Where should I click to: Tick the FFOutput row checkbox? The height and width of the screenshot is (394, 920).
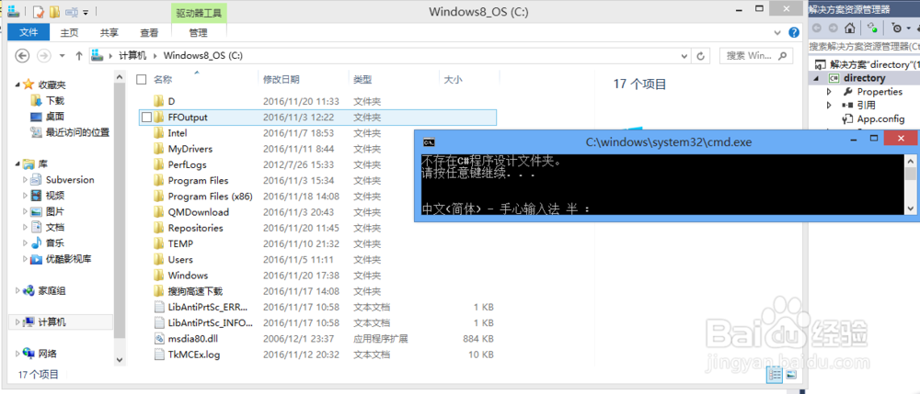146,117
